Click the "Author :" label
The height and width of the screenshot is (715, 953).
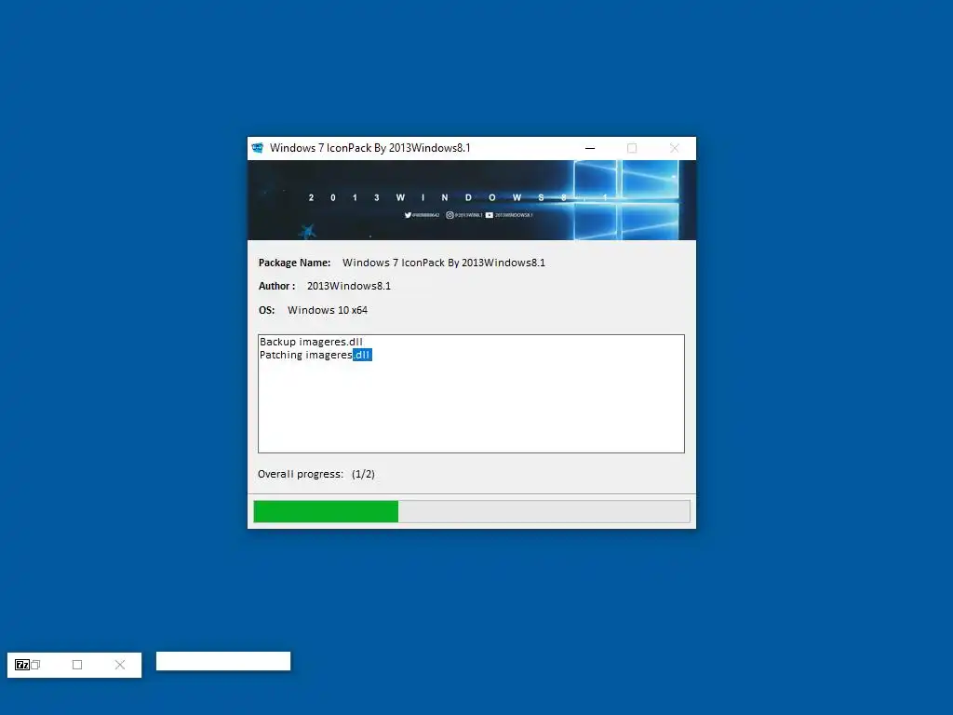point(276,287)
